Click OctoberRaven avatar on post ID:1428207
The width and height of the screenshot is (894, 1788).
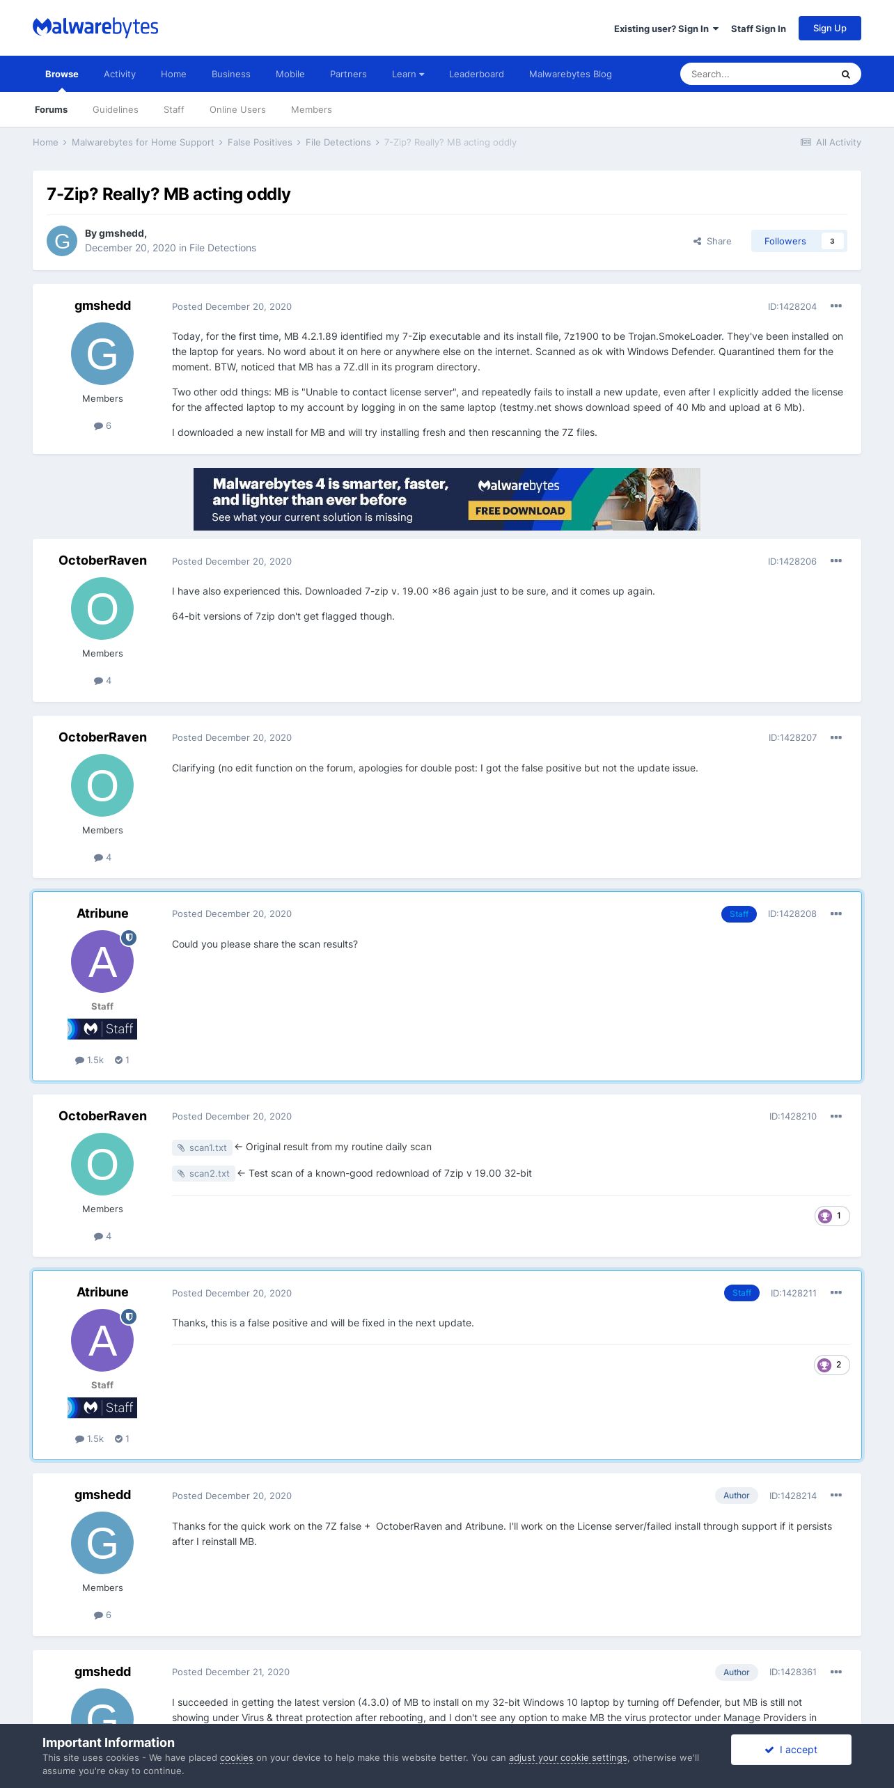coord(102,785)
